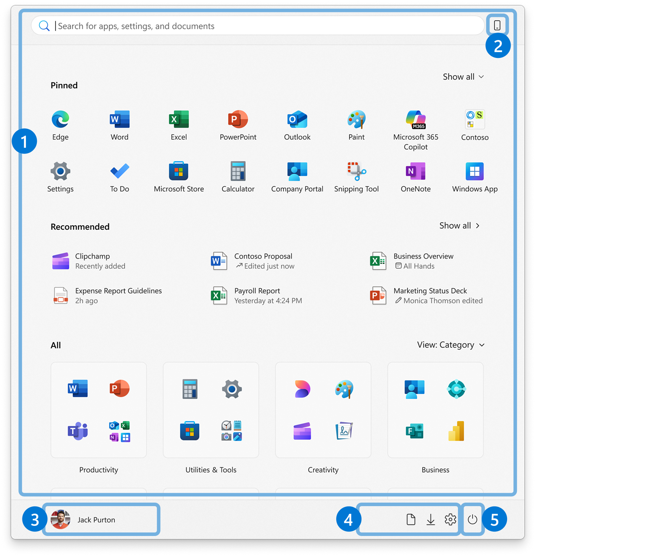Image resolution: width=645 pixels, height=556 pixels.
Task: Click Calculator icon in Utilities & Tools
Action: tap(190, 389)
